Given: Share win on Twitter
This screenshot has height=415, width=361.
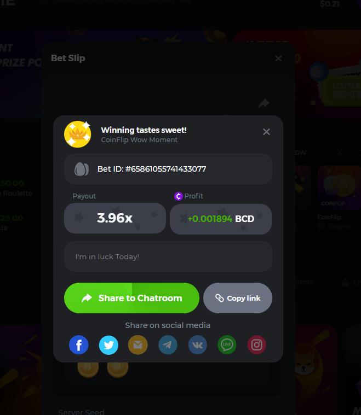Looking at the screenshot, I should point(108,345).
